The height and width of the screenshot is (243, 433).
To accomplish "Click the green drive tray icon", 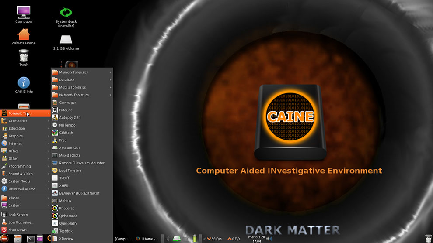I will coord(177,239).
